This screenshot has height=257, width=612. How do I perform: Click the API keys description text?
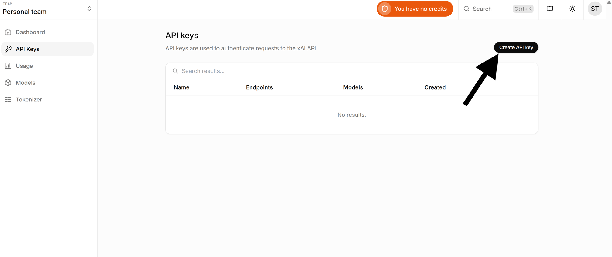pos(241,48)
